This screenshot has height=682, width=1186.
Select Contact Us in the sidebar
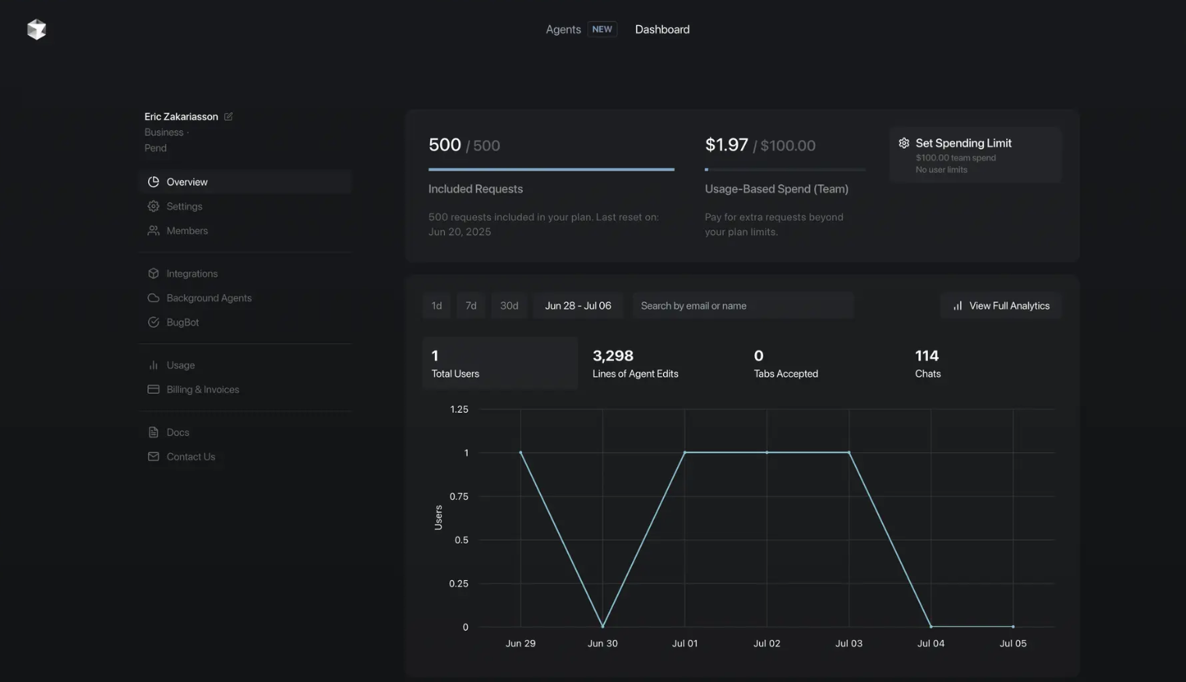pos(190,456)
